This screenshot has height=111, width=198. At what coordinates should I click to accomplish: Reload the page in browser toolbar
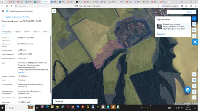11,6
